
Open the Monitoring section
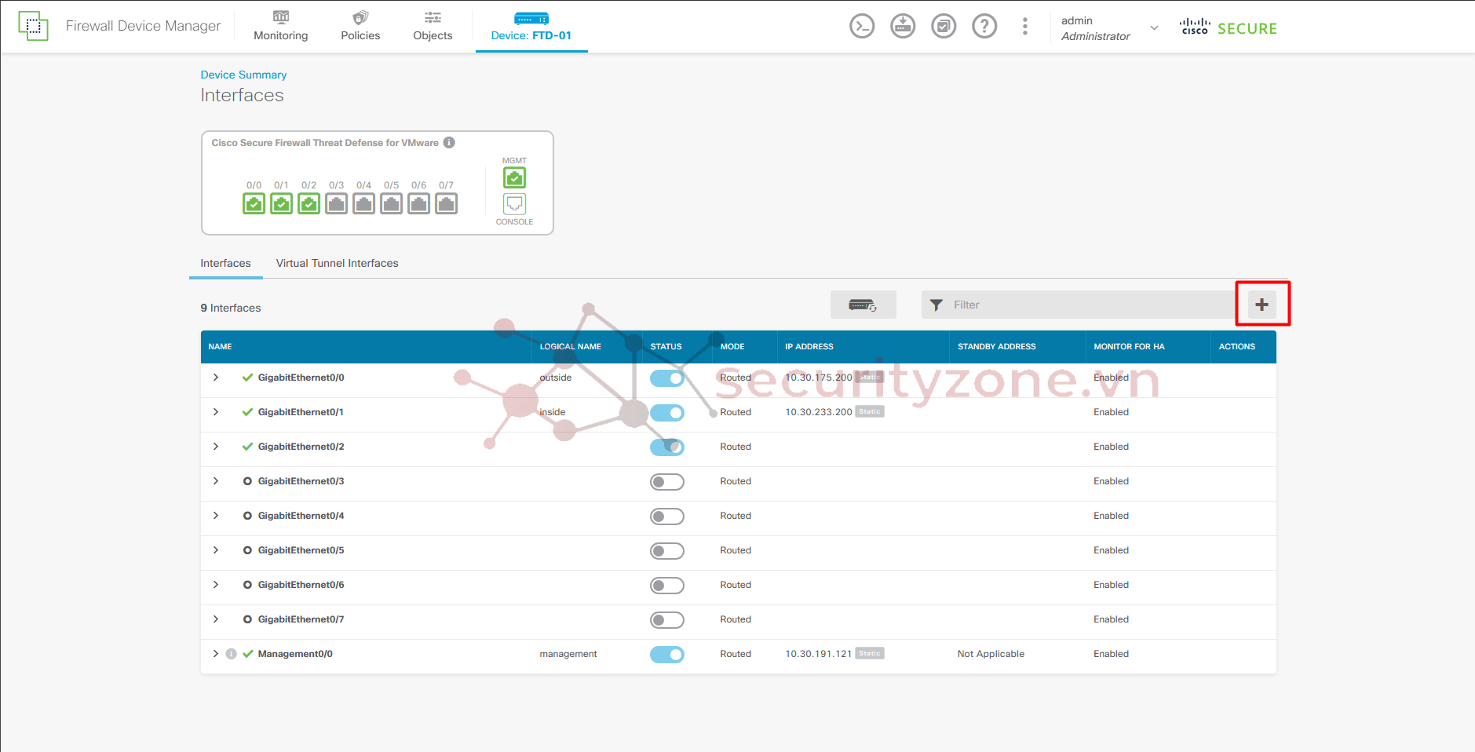280,27
